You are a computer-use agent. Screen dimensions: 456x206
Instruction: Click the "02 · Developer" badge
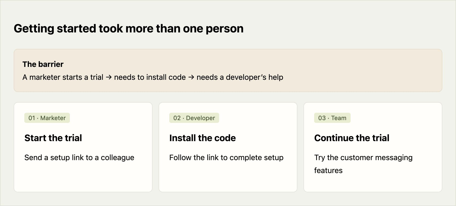click(x=194, y=118)
